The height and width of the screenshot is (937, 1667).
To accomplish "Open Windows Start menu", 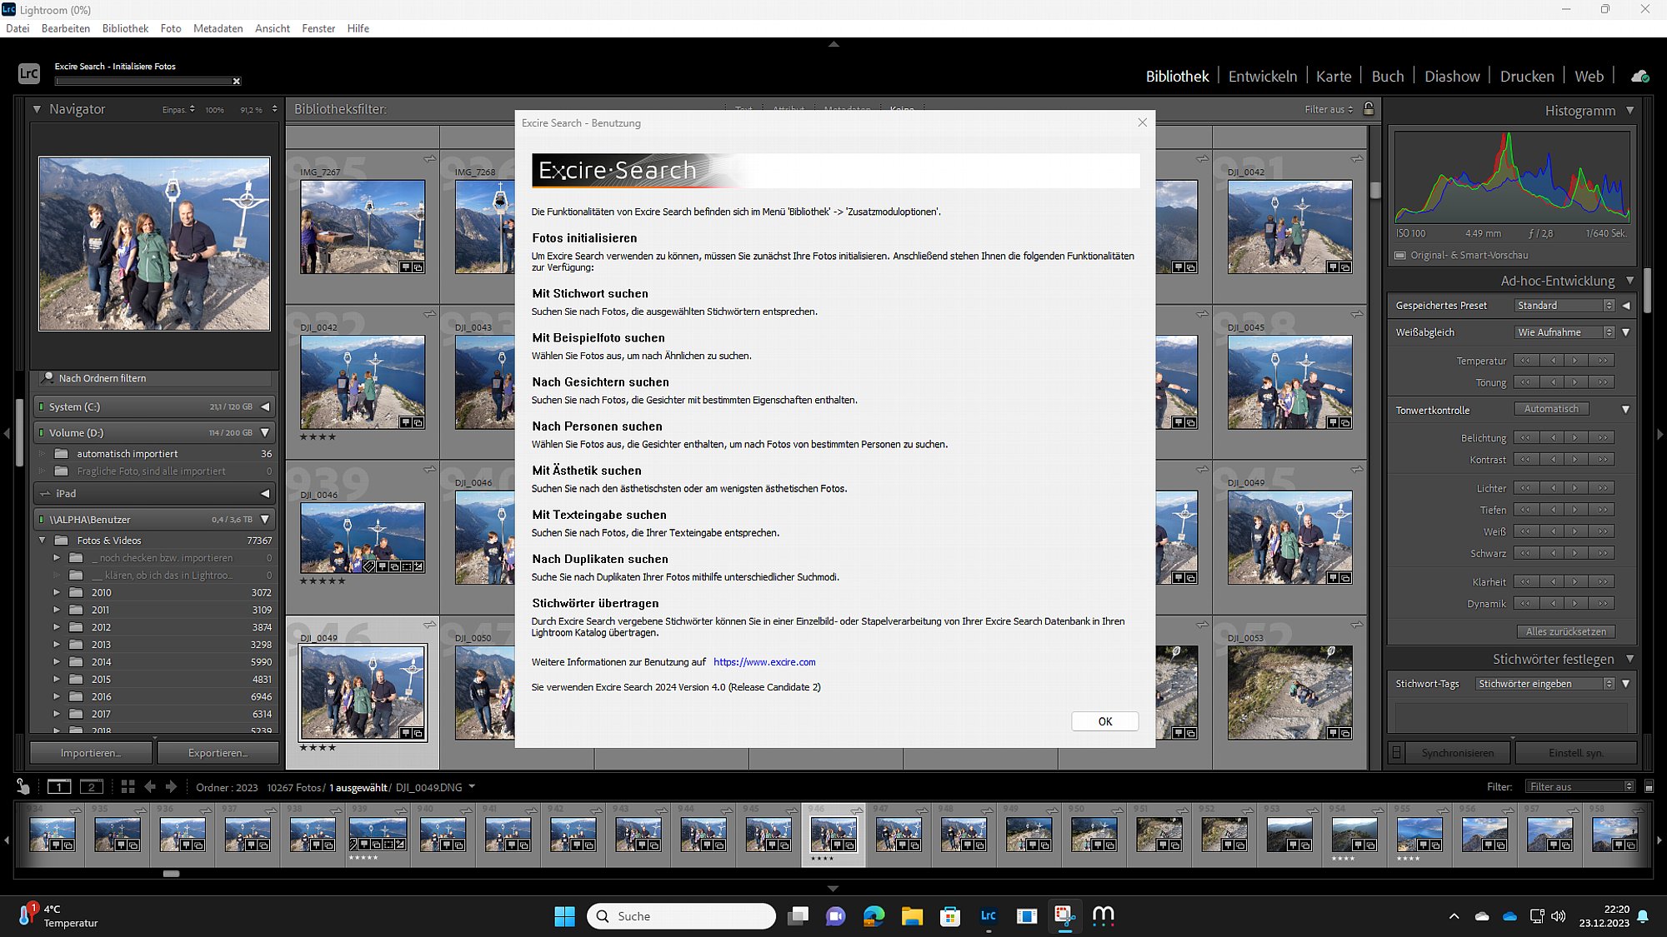I will pyautogui.click(x=564, y=916).
